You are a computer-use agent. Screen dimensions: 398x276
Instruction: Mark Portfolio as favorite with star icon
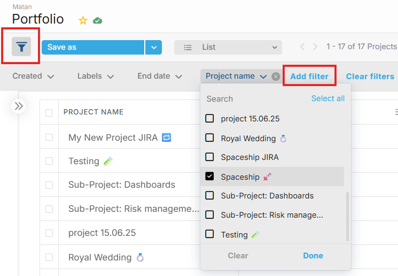click(x=83, y=20)
